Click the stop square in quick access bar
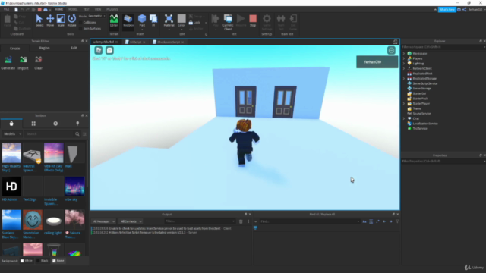Screen dimensions: 486x273 point(39,10)
